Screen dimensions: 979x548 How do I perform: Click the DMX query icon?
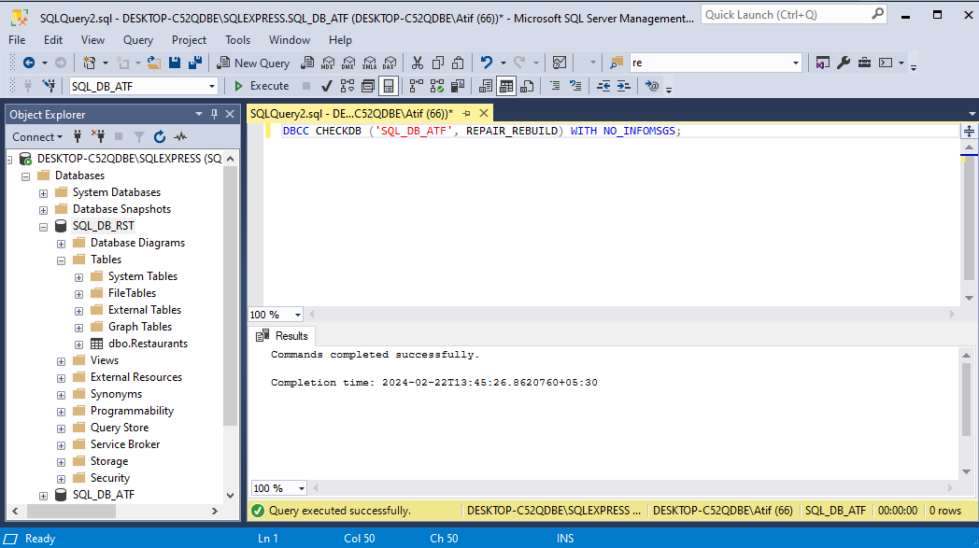(x=348, y=63)
